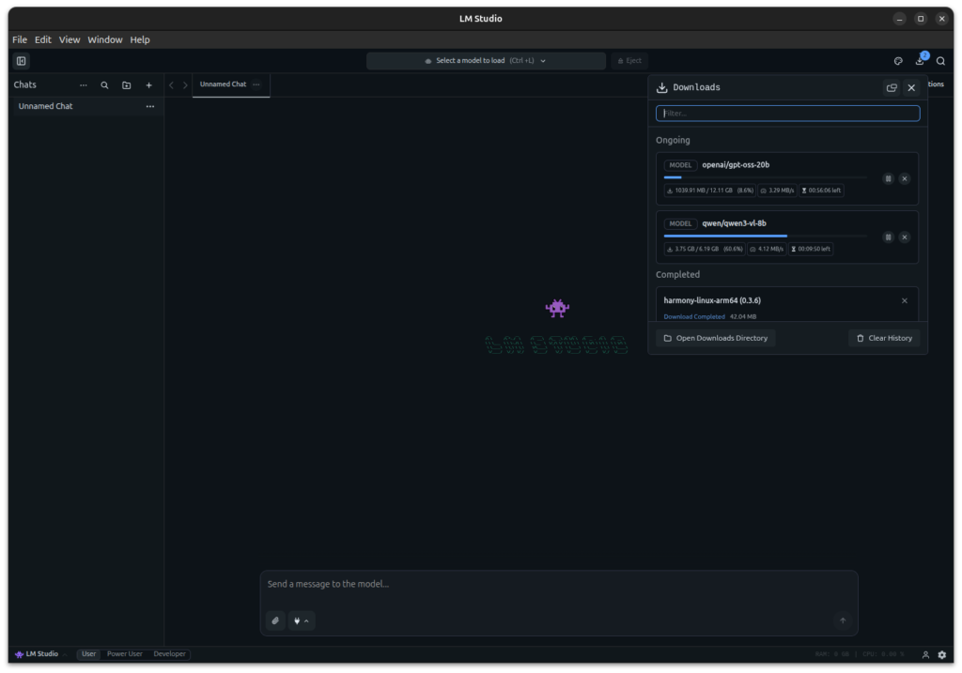Pause the qwen/qwen3-vl-8b download
The height and width of the screenshot is (673, 962).
(x=888, y=237)
